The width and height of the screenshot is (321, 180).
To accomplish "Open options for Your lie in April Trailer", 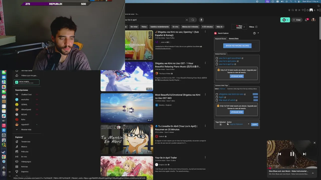I will pos(205,157).
